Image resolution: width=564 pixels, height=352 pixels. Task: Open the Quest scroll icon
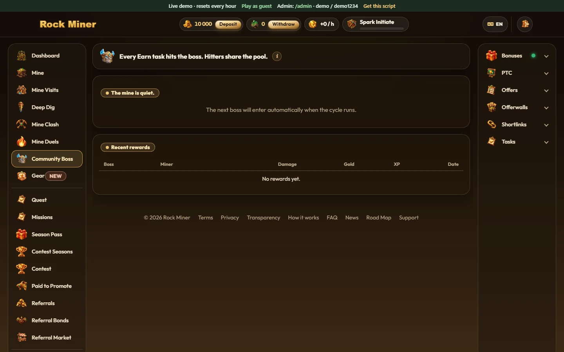22,200
